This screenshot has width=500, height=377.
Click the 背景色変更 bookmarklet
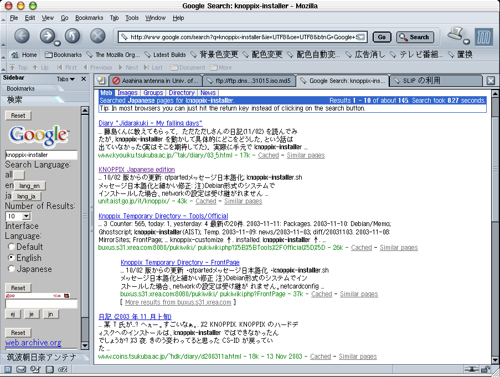(214, 55)
